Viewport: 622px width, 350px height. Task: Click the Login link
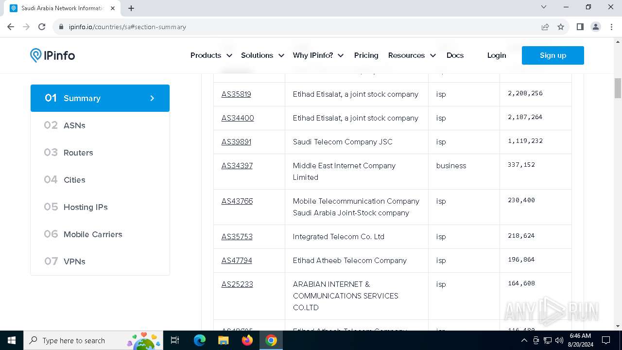[x=497, y=55]
